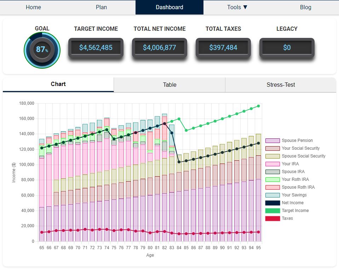Click the Legacy $0 value box
The height and width of the screenshot is (269, 339).
pyautogui.click(x=287, y=47)
